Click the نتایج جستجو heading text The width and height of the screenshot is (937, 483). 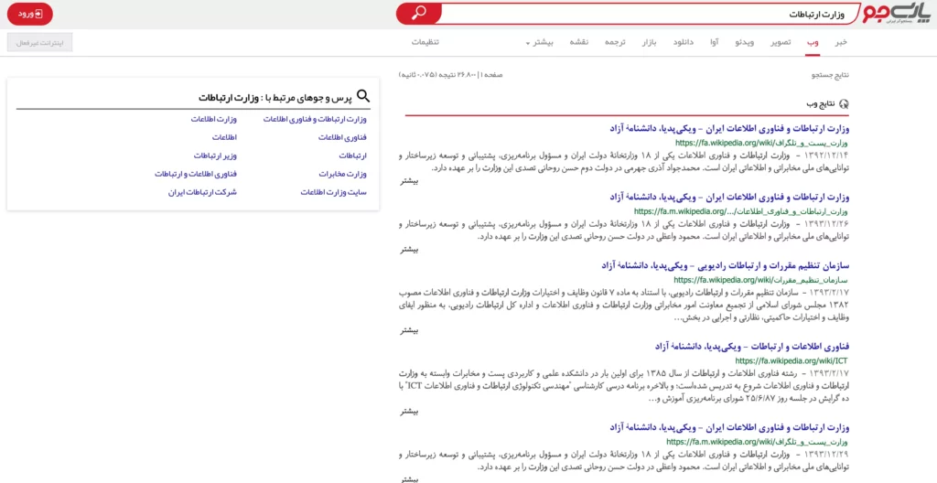[x=829, y=75]
